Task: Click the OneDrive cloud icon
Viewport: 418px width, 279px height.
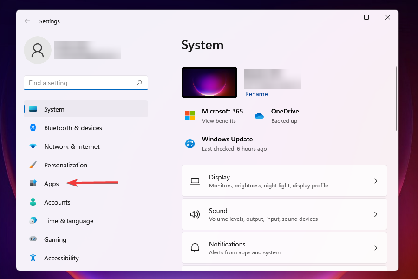Action: (259, 116)
